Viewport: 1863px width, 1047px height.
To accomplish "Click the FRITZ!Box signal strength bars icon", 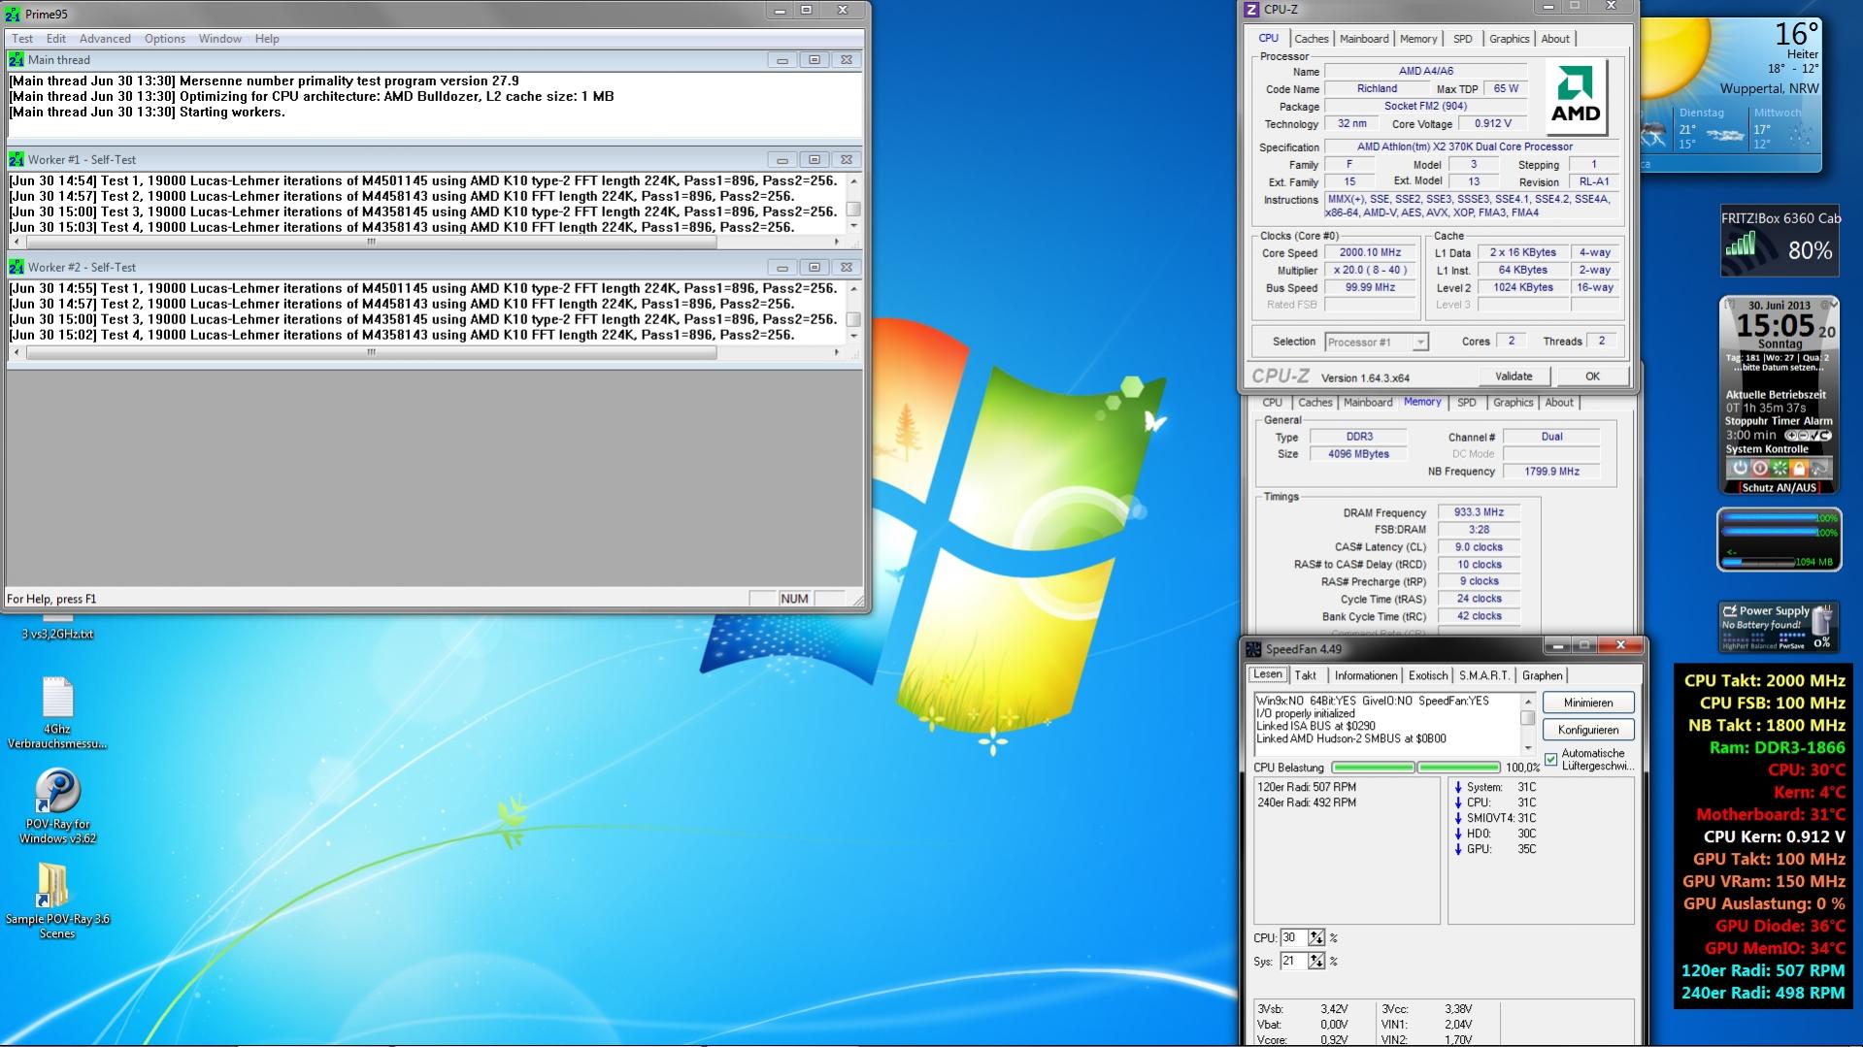I will pos(1741,245).
